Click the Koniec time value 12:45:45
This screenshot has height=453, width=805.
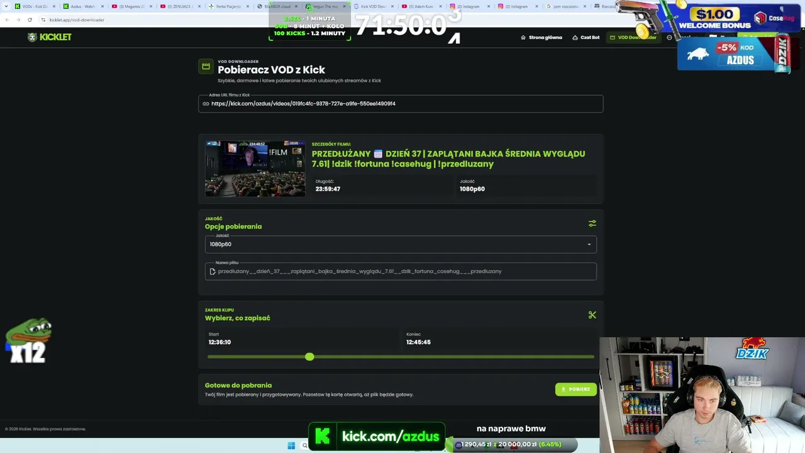pos(418,342)
